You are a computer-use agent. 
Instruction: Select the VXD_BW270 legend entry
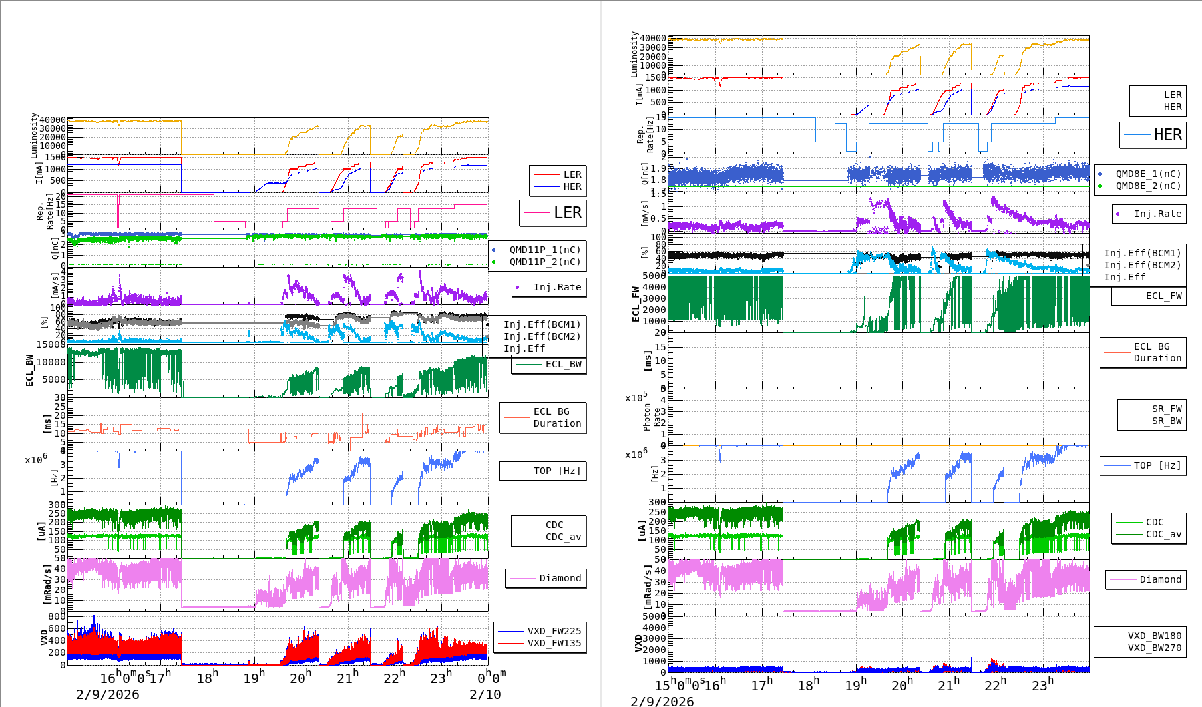point(1140,648)
